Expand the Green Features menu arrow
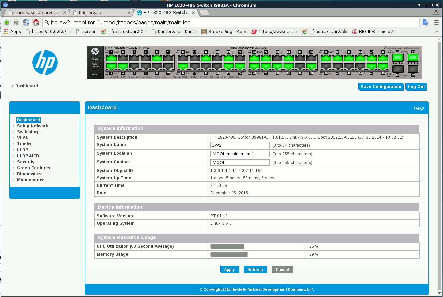 pos(13,168)
